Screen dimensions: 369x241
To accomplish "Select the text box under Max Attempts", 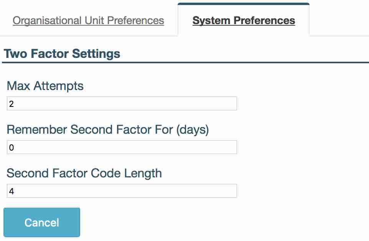I will [122, 103].
